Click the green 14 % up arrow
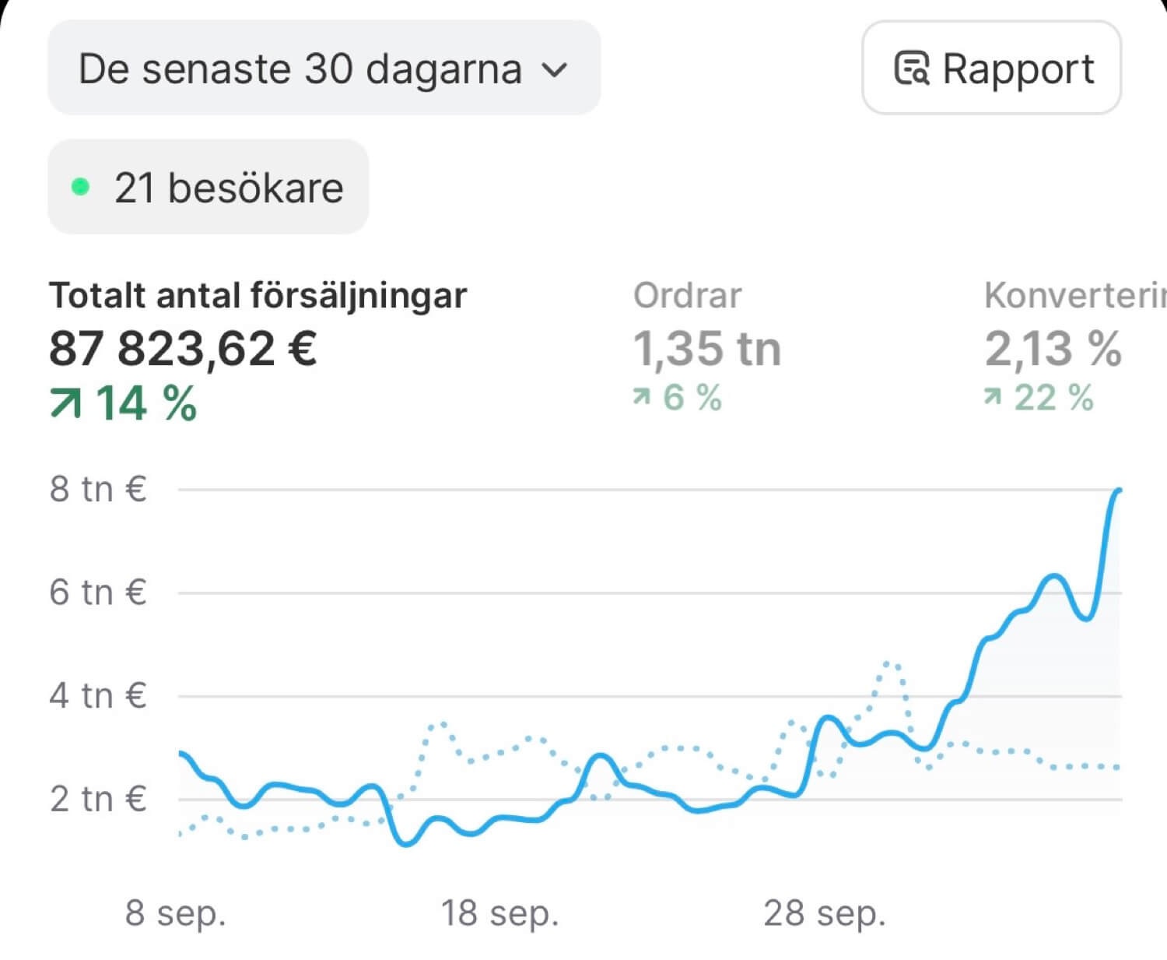The image size is (1167, 960). (65, 404)
